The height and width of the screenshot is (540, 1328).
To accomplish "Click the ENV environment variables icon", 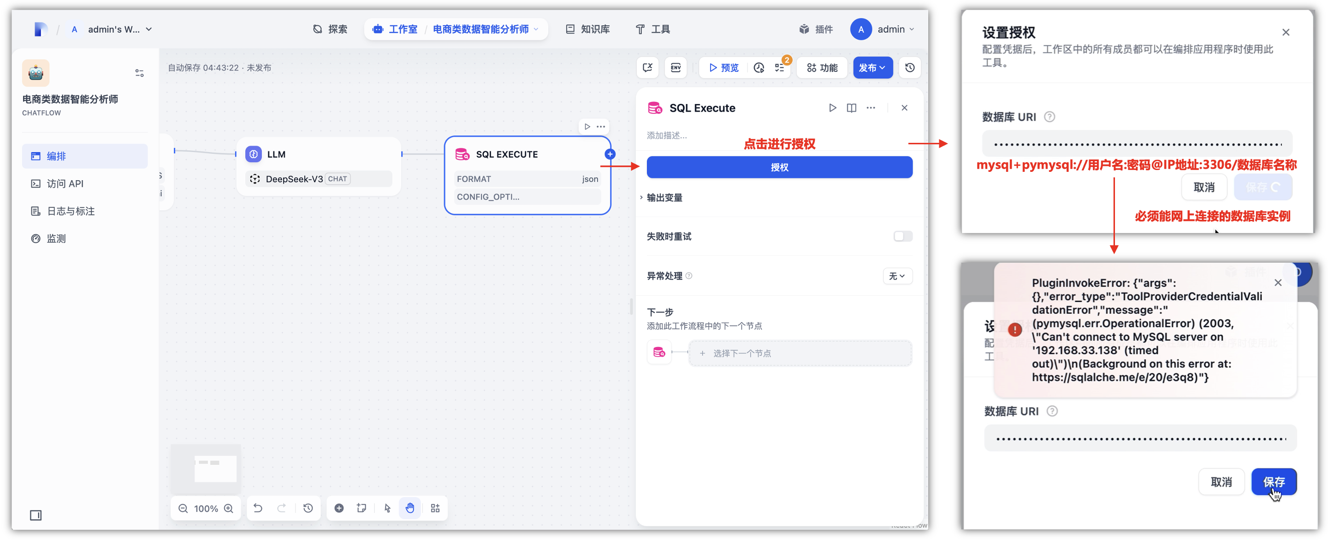I will [676, 67].
